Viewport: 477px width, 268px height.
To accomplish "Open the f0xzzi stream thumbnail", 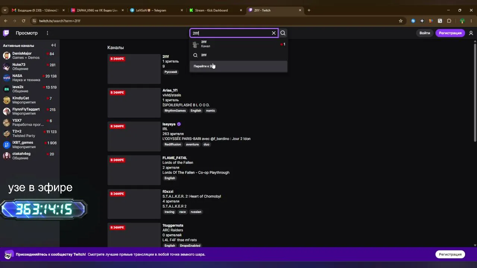I will coord(134,204).
